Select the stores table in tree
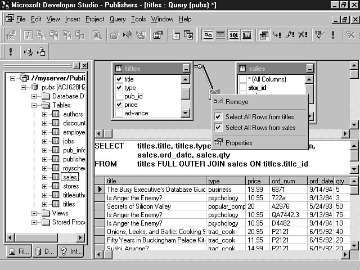This screenshot has width=360, height=270. point(70,186)
